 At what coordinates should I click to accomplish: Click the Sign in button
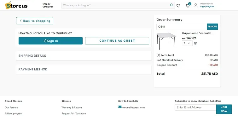click(x=50, y=41)
